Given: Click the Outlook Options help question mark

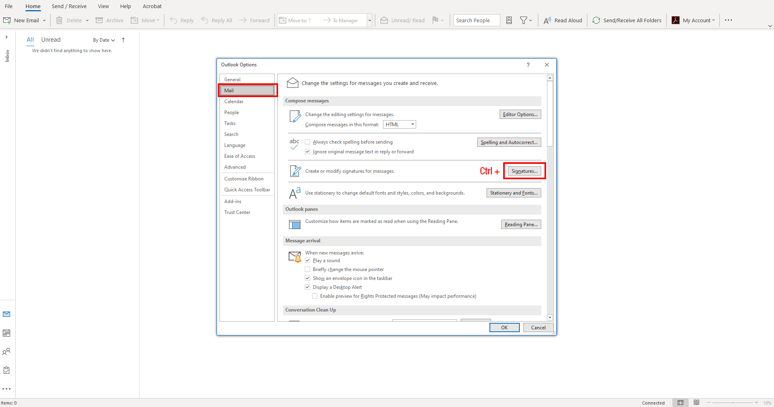Looking at the screenshot, I should [x=528, y=65].
